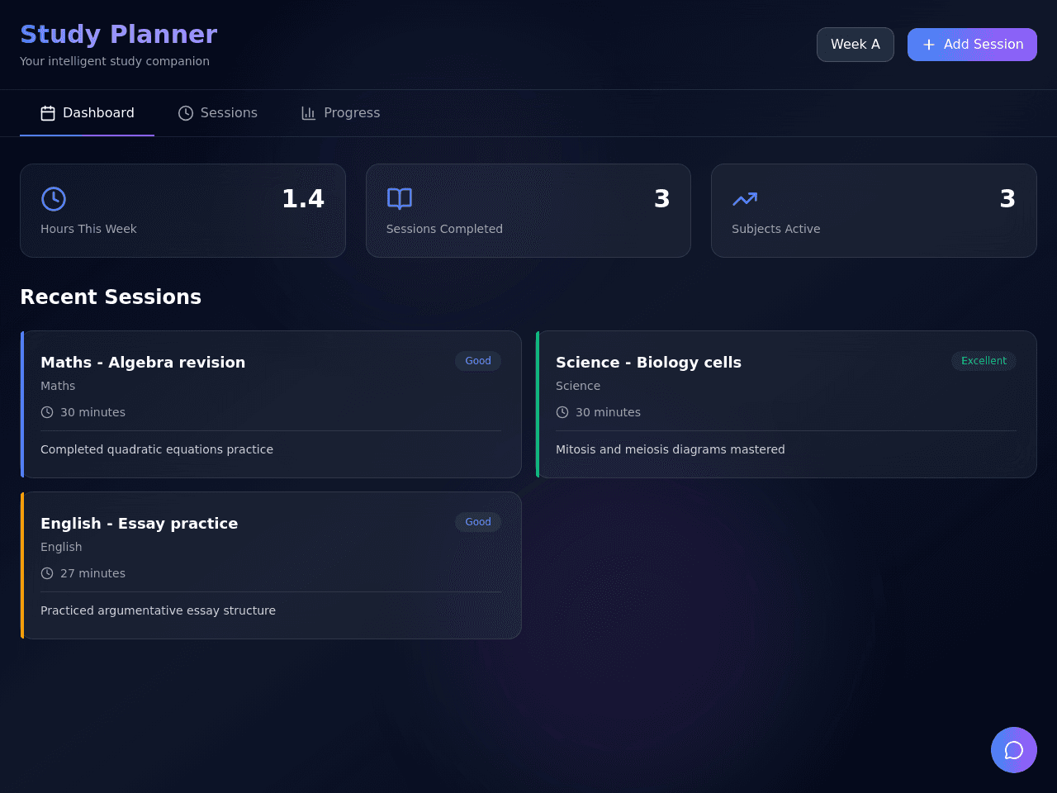This screenshot has width=1057, height=793.
Task: Click the clock icon beside Sessions tab
Action: (186, 113)
